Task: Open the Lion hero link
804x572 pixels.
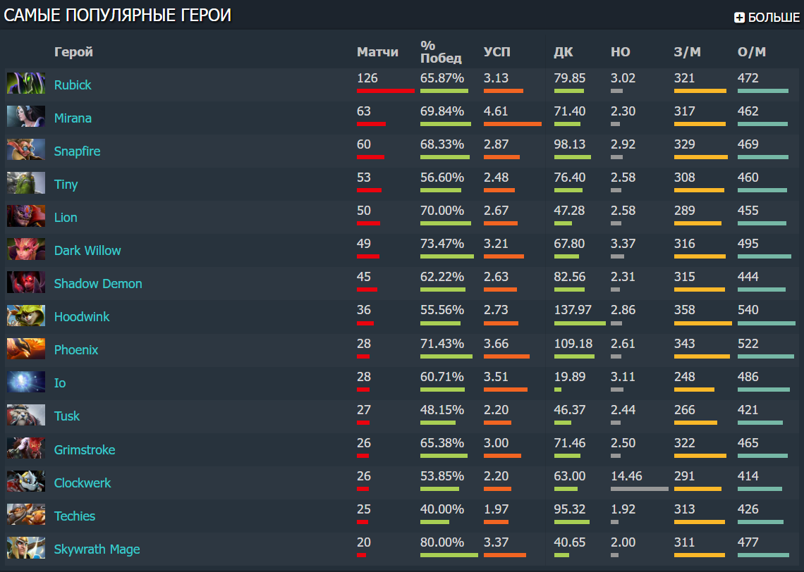Action: point(66,218)
